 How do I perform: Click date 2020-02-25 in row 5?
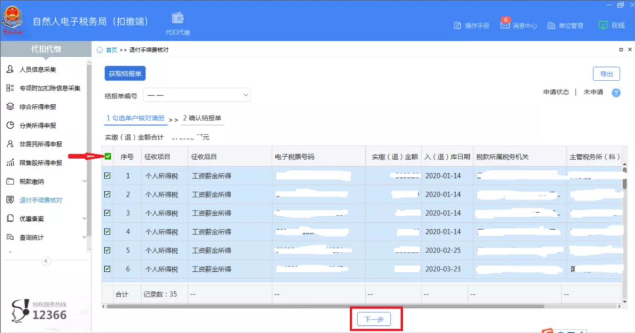(x=443, y=250)
